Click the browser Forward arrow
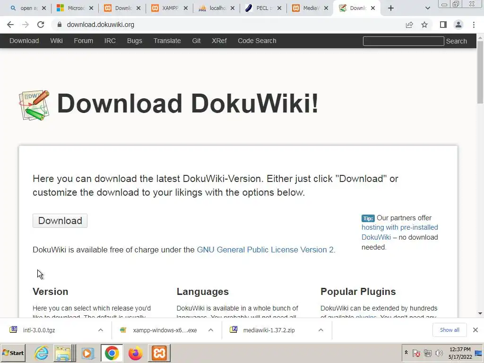This screenshot has height=363, width=484. (26, 25)
